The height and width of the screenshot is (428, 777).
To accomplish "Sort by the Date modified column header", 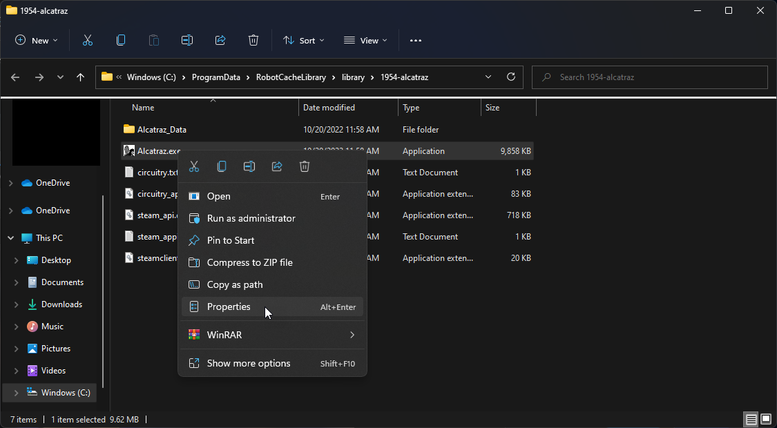I will click(329, 108).
